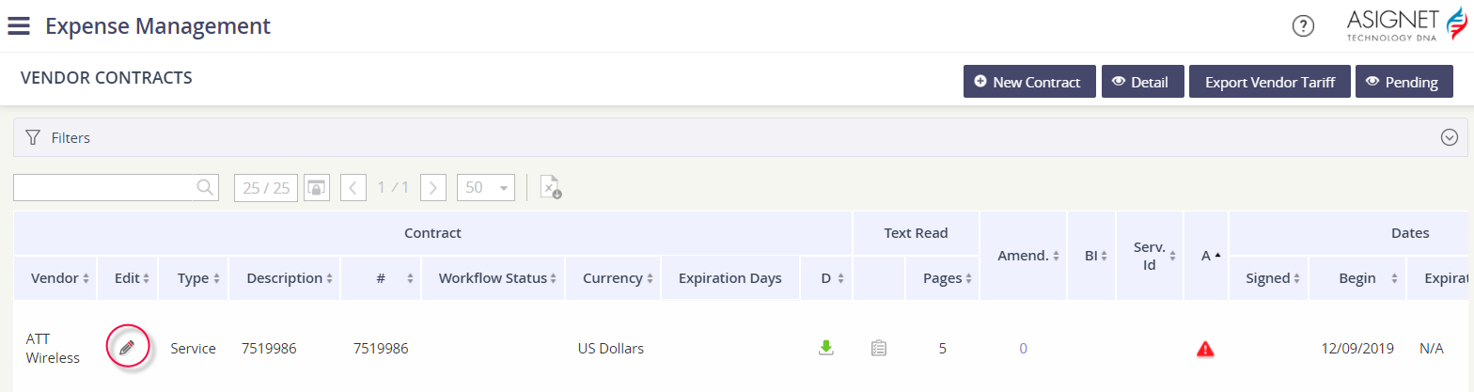Click the Export Vendor Tariff button
The width and height of the screenshot is (1474, 392).
tap(1270, 82)
